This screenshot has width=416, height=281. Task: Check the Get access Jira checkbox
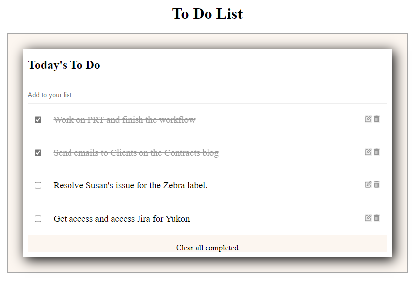[38, 219]
